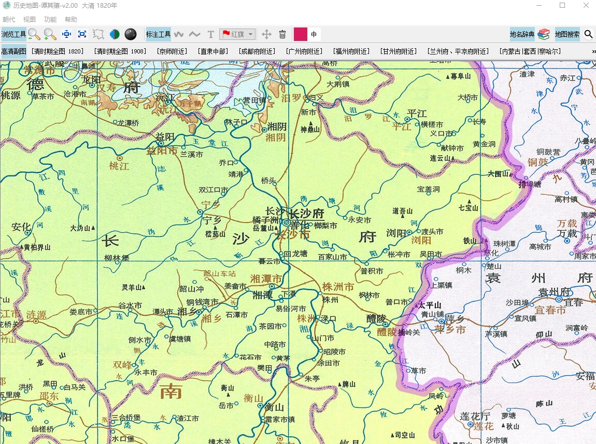Toggle the half blue-green globe overlay icon
The image size is (596, 444).
pos(115,34)
